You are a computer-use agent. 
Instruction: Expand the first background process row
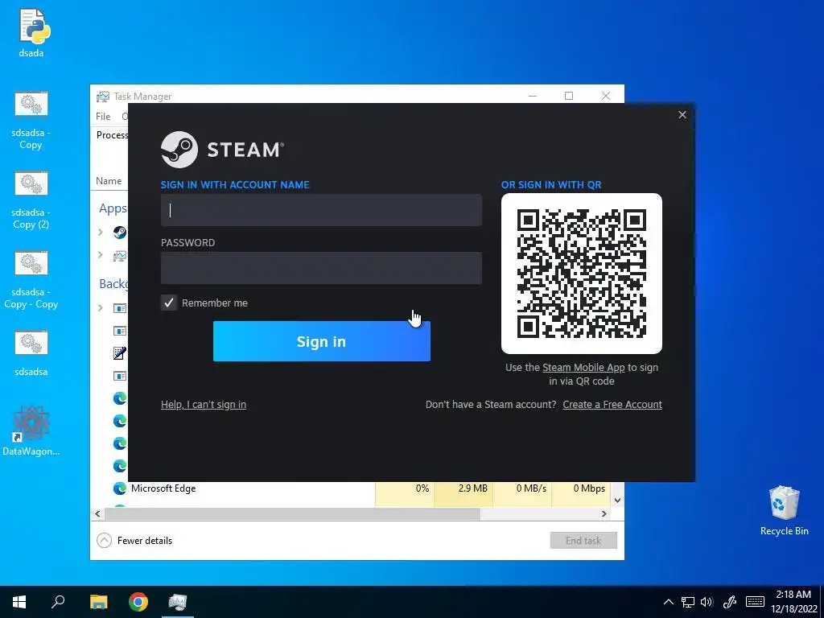coord(101,308)
